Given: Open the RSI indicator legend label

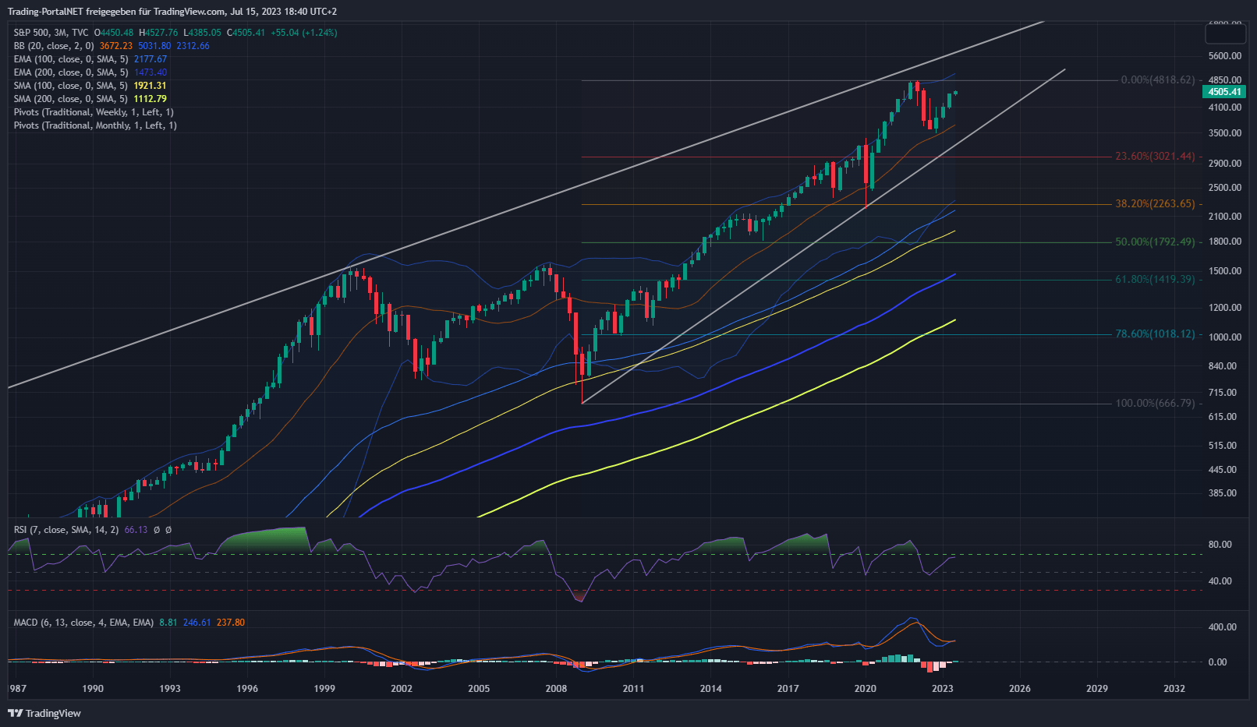Looking at the screenshot, I should tap(66, 530).
